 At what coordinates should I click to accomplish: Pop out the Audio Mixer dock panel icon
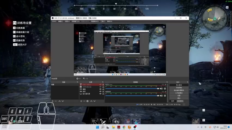click(167, 82)
